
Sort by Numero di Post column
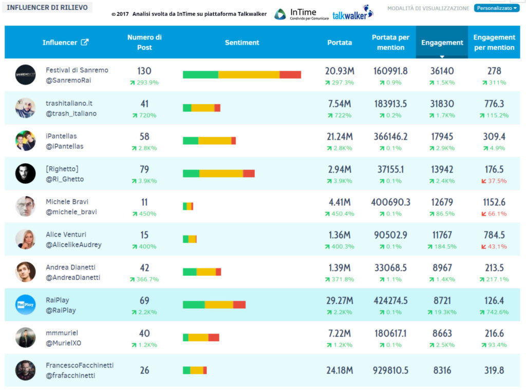(144, 42)
